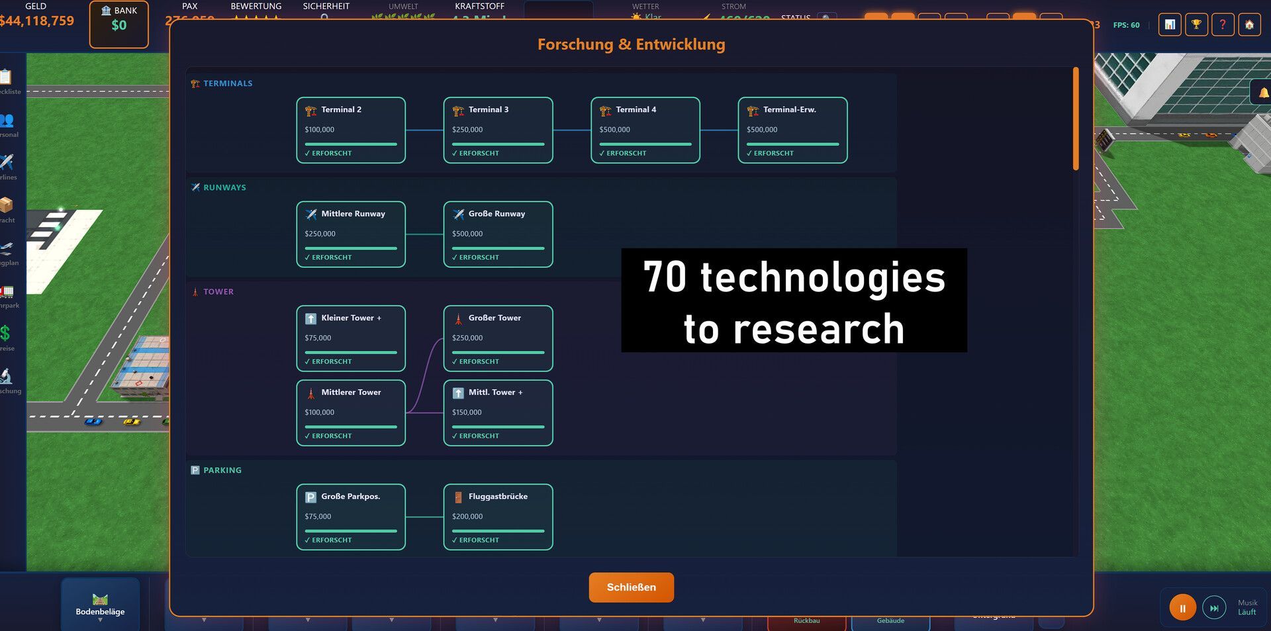This screenshot has height=631, width=1271.
Task: Click the home house icon
Action: point(1249,25)
